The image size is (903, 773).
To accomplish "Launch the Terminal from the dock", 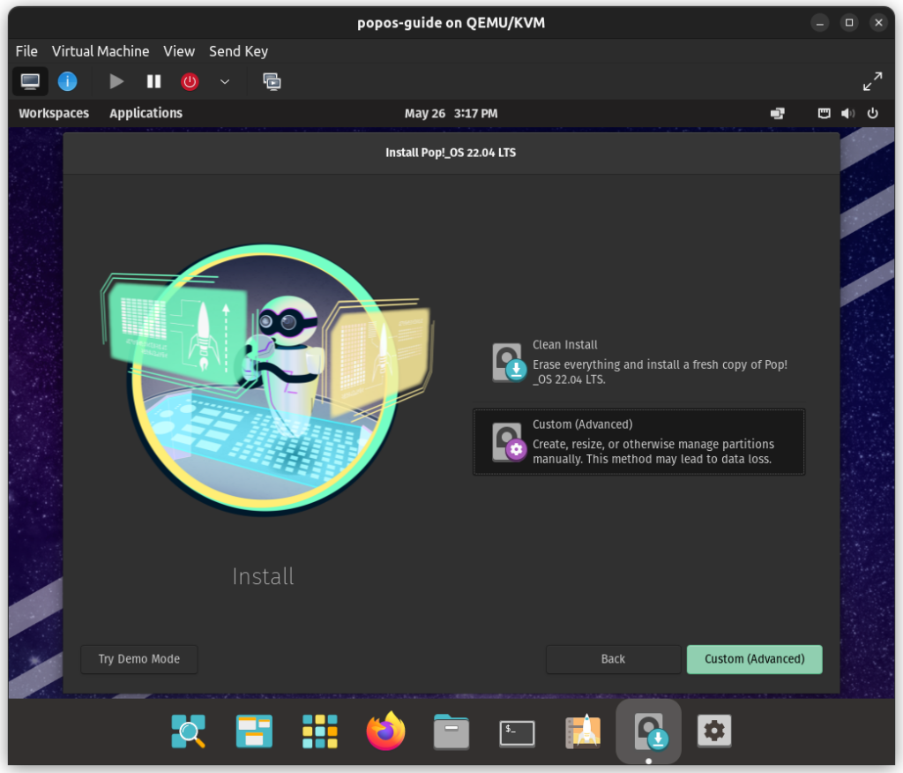I will 517,732.
